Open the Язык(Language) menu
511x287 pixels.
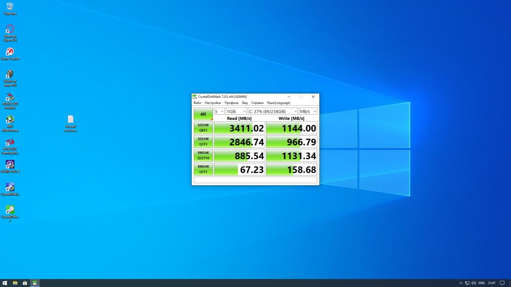coord(278,103)
